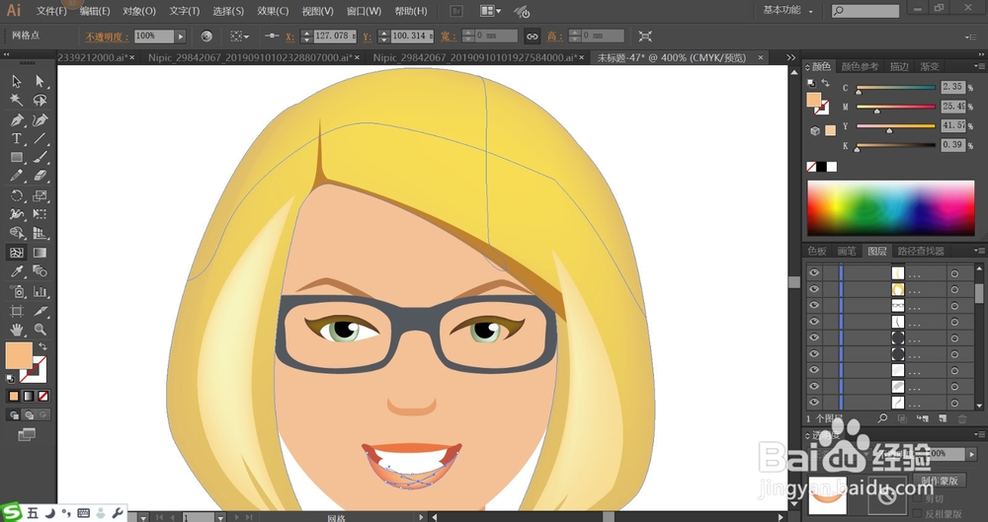Hide the yellow hair thumbnail layer via eye icon

click(814, 289)
